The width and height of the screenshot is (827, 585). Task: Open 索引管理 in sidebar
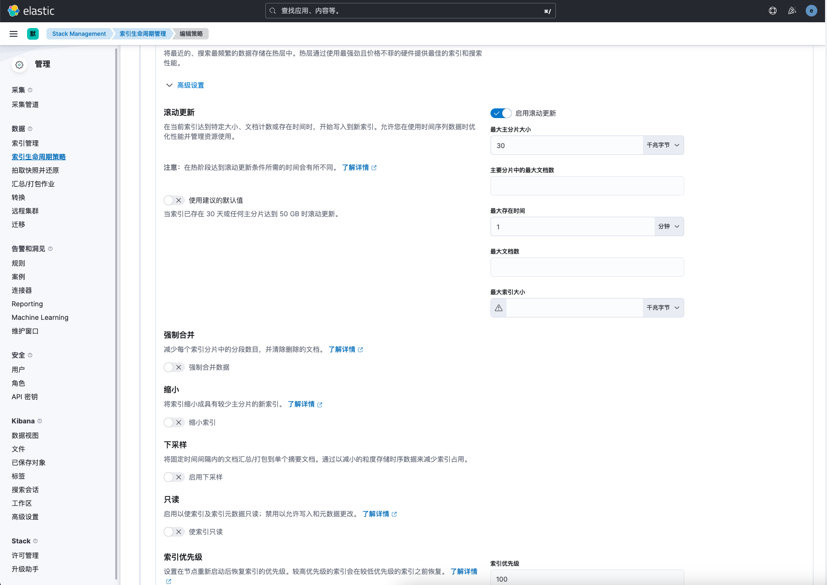click(x=25, y=143)
